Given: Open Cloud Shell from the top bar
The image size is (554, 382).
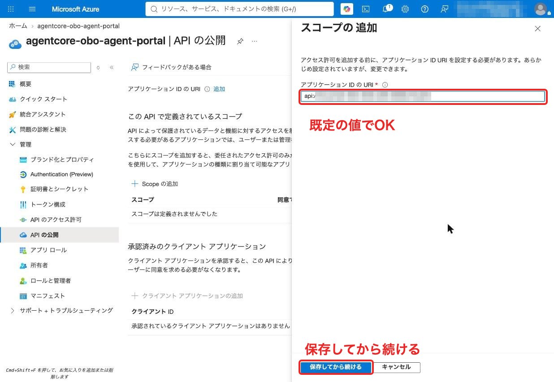Looking at the screenshot, I should point(366,9).
